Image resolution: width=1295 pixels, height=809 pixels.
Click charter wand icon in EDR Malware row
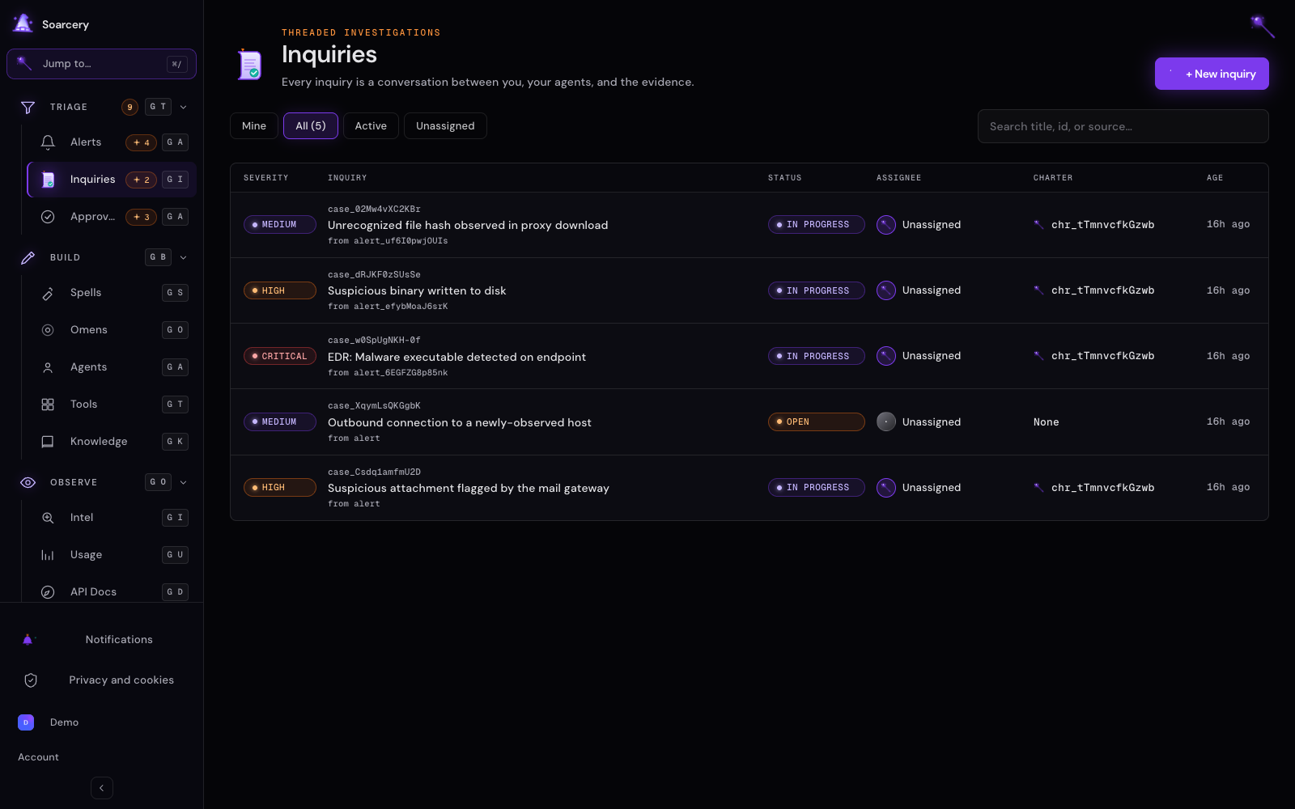1038,356
